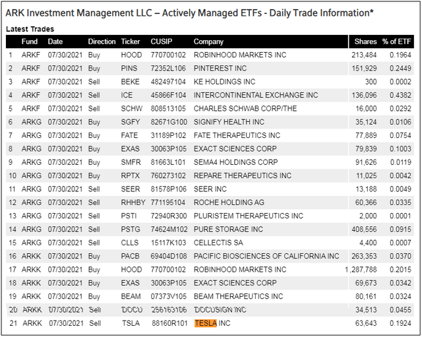Click the Date column header
422x337 pixels.
point(55,42)
